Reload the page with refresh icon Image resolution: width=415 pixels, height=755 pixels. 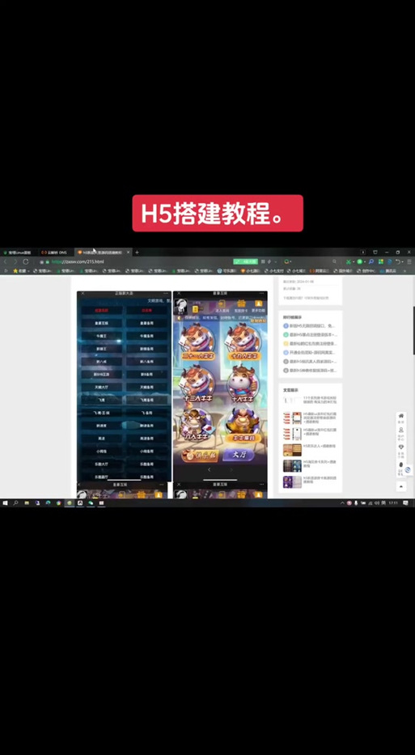(x=26, y=261)
